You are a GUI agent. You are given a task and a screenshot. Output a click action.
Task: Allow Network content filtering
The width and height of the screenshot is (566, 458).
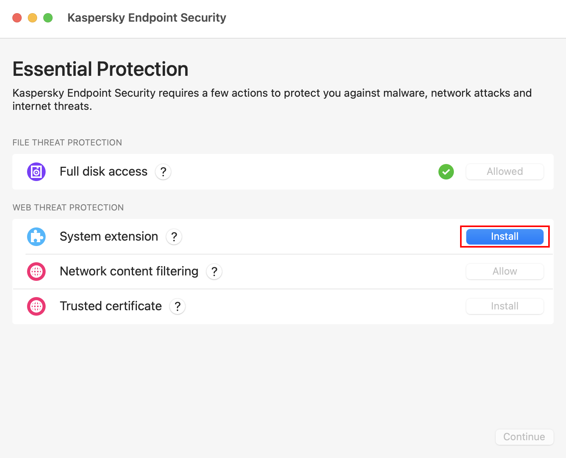coord(505,272)
